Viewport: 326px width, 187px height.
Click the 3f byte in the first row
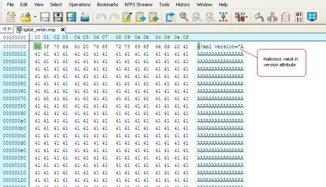coord(46,47)
